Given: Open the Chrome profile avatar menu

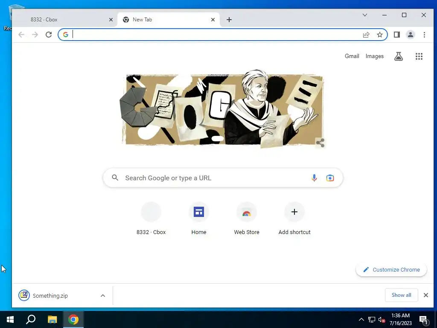Looking at the screenshot, I should [410, 35].
